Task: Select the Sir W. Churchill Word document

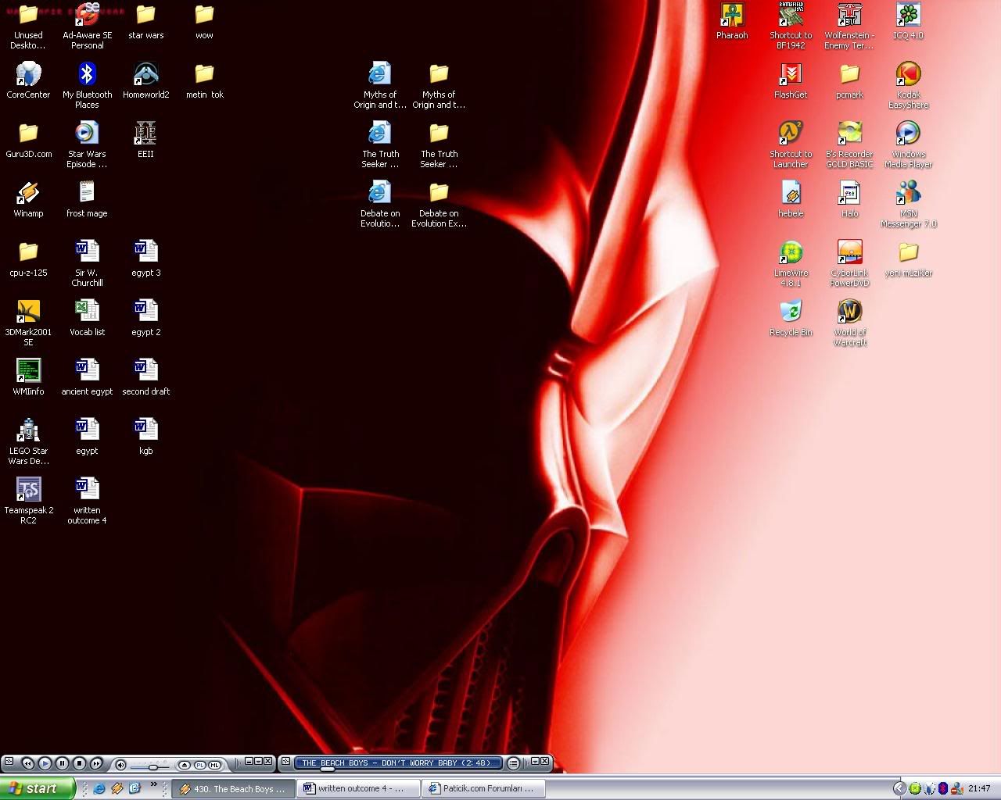Action: coord(87,263)
